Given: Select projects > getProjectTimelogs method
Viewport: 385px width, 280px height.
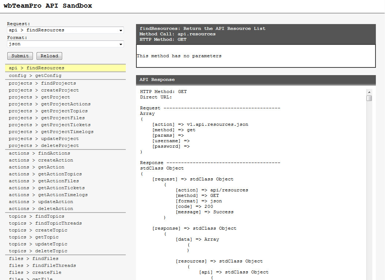Looking at the screenshot, I should [51, 132].
